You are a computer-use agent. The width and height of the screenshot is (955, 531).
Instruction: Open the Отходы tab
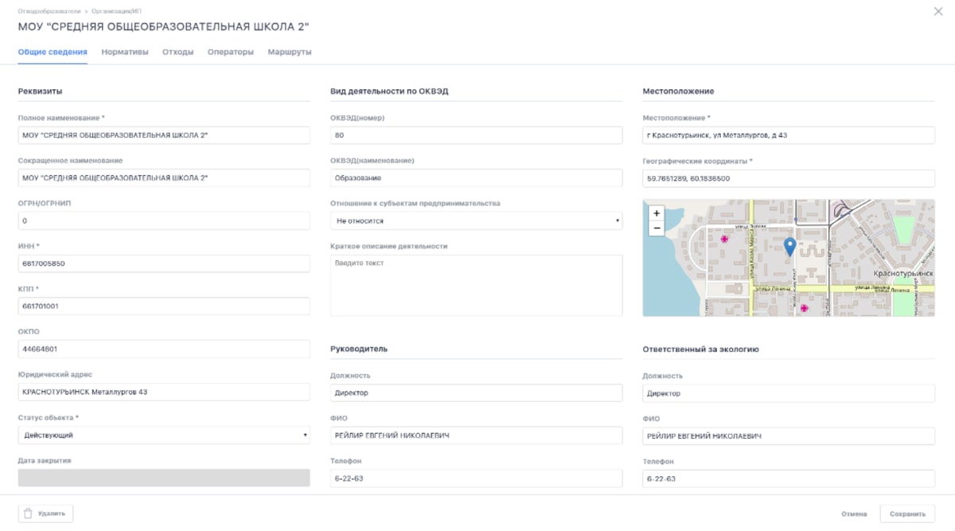coord(177,52)
